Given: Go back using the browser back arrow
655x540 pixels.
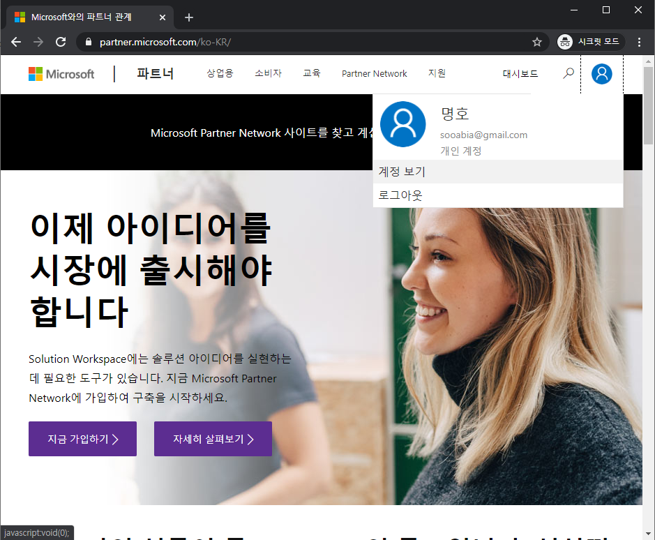Looking at the screenshot, I should [16, 42].
